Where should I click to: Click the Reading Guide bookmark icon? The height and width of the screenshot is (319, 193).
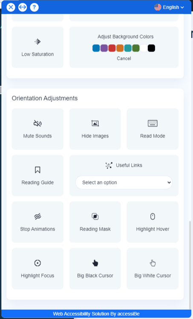(x=37, y=170)
